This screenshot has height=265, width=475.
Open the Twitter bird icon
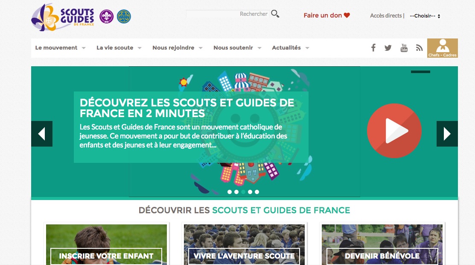388,48
